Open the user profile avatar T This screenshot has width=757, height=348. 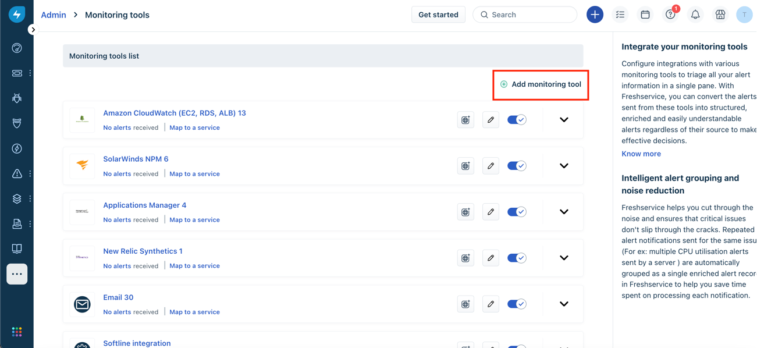tap(744, 15)
